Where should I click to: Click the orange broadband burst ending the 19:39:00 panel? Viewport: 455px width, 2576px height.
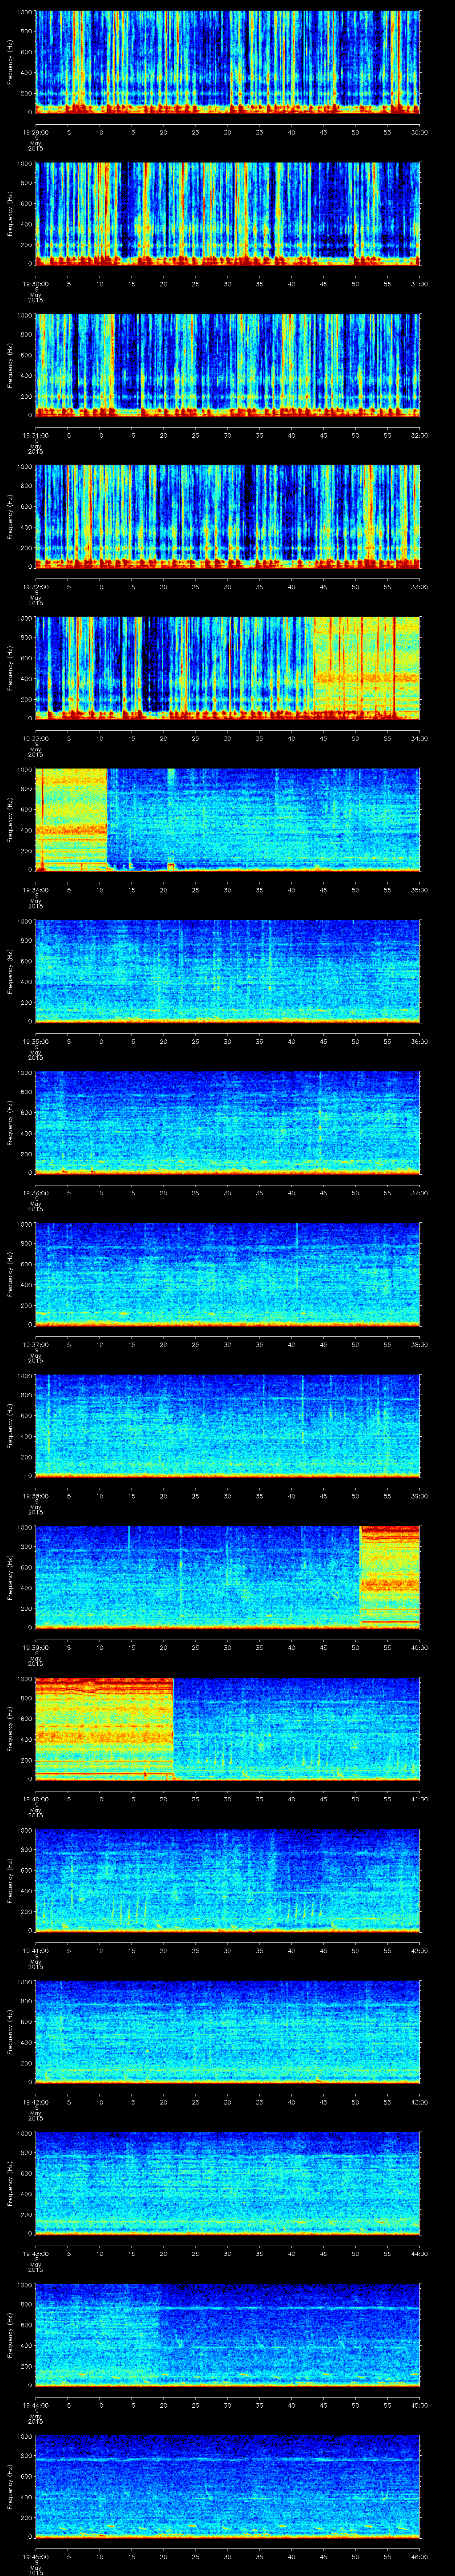[x=390, y=1577]
